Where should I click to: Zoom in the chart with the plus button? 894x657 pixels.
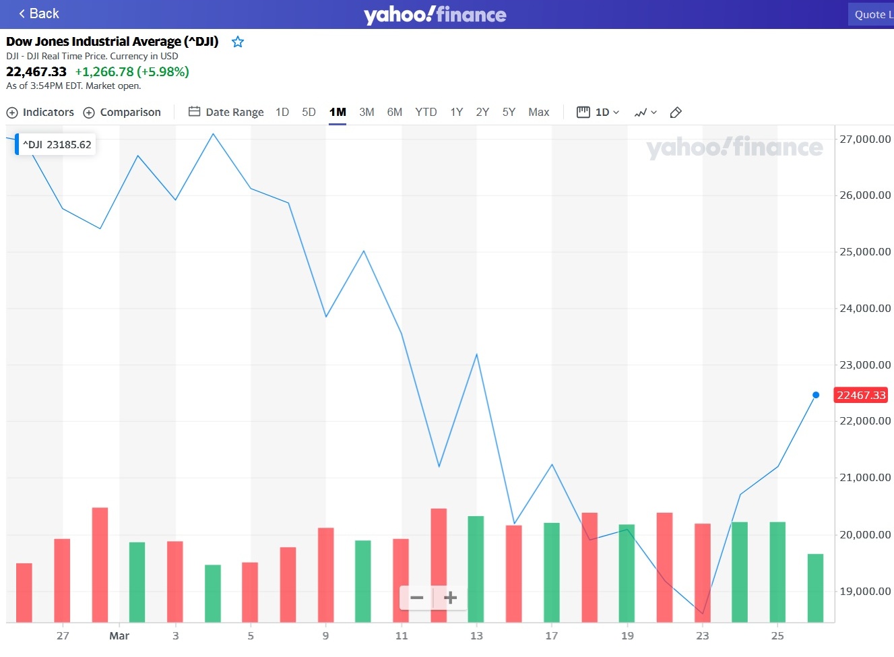(x=450, y=598)
